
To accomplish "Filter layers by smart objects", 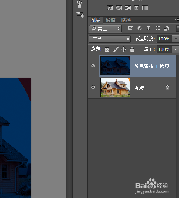I will click(x=166, y=28).
